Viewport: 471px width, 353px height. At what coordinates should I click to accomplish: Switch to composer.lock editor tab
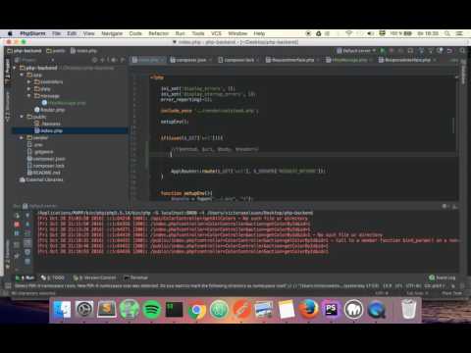(238, 60)
